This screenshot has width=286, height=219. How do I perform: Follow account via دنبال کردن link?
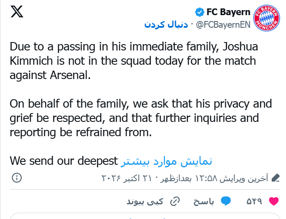coord(166,24)
